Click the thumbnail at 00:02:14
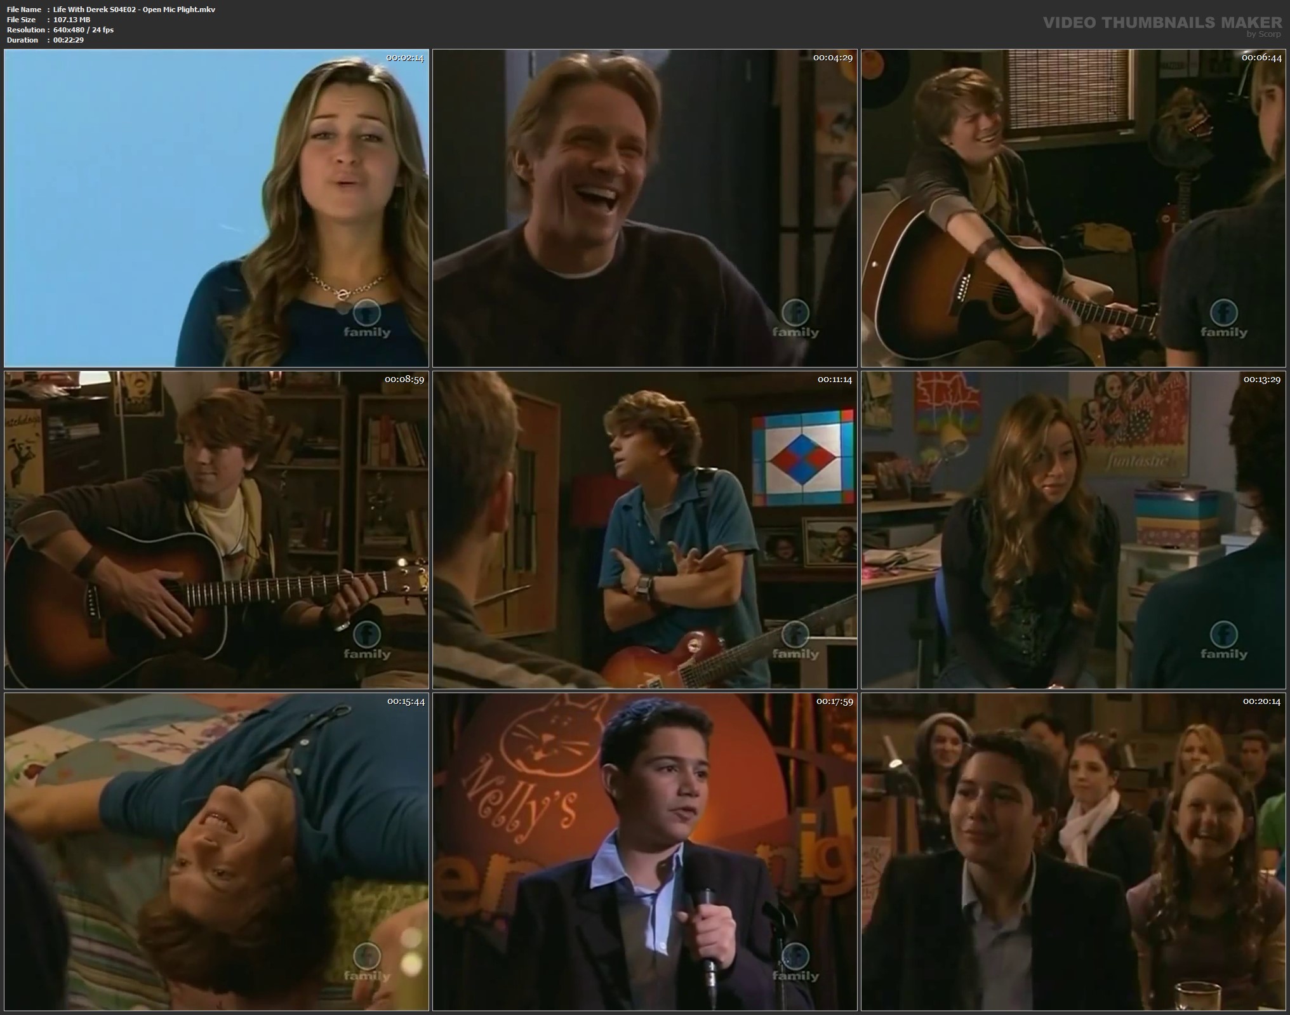This screenshot has height=1015, width=1290. tap(216, 208)
